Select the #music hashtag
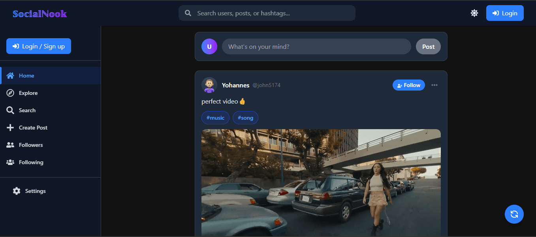 coord(215,118)
